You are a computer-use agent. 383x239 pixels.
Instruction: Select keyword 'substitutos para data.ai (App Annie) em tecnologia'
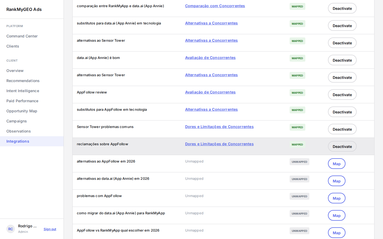coord(119,23)
